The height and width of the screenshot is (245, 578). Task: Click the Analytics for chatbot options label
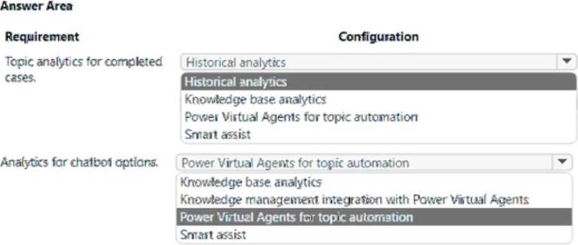pos(79,162)
